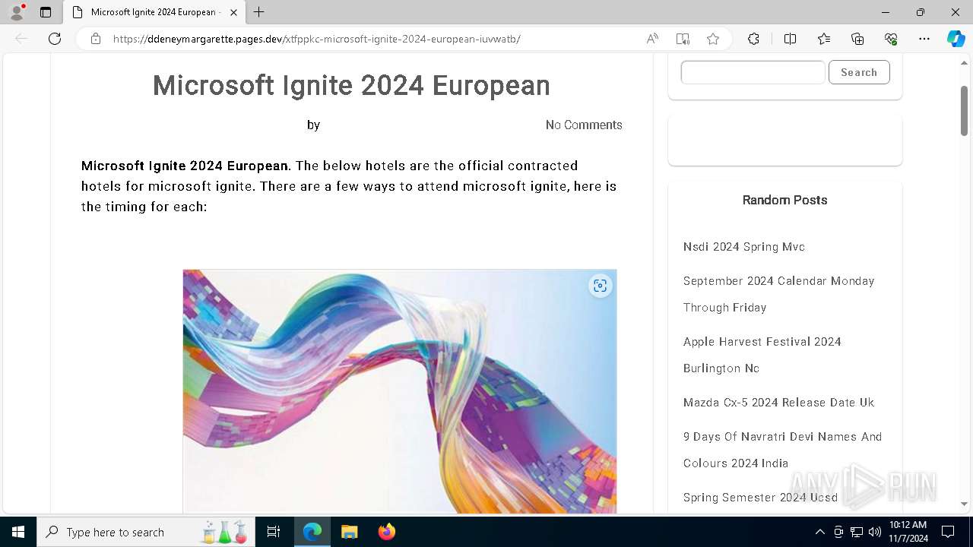
Task: Close the Microsoft Ignite 2024 European tab
Action: [x=233, y=12]
